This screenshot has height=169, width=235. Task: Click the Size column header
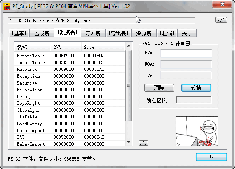click(x=103, y=47)
